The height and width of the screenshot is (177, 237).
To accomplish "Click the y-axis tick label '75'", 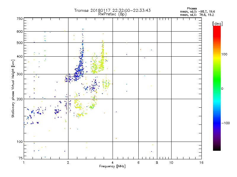I will 21,158.
